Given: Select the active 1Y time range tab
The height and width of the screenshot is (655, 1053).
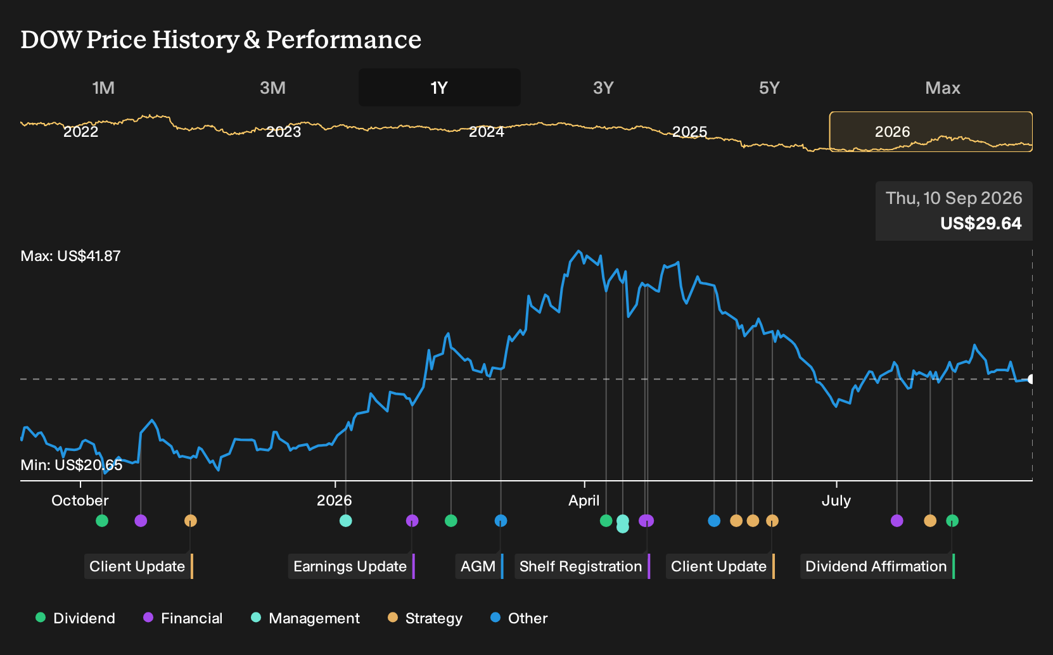Looking at the screenshot, I should [440, 87].
